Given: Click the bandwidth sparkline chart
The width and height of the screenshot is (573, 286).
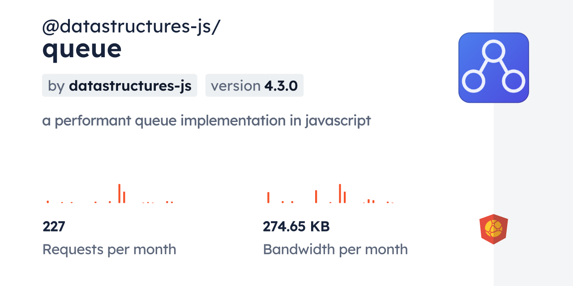Looking at the screenshot, I should coord(330,194).
